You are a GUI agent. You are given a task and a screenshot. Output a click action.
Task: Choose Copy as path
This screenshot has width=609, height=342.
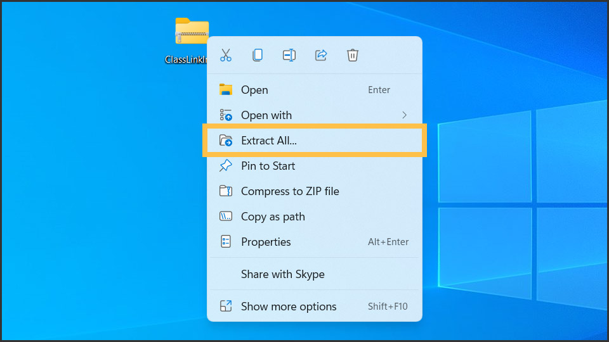[x=315, y=217]
